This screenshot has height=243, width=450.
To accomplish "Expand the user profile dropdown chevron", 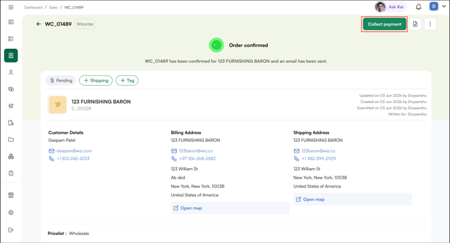I will pyautogui.click(x=444, y=7).
